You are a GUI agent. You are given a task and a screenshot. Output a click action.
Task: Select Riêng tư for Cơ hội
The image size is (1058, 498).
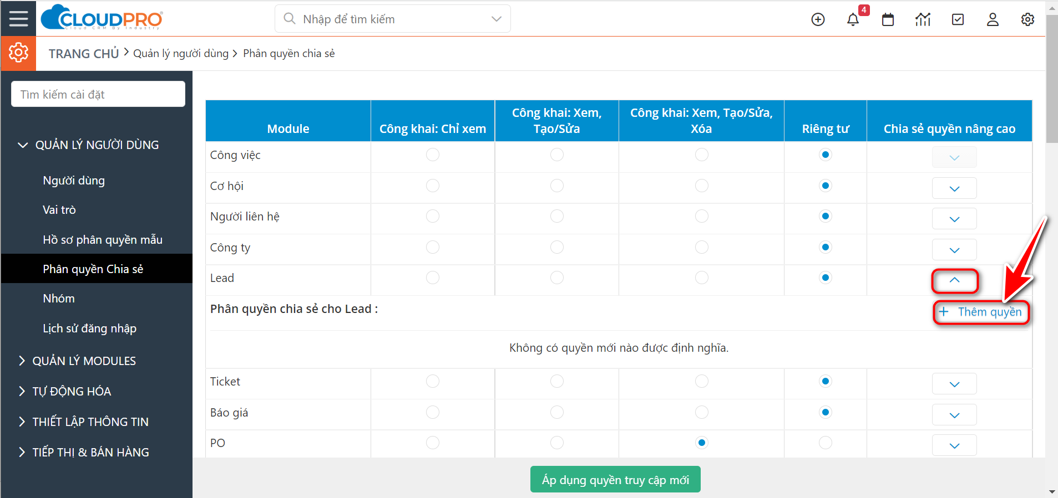(x=826, y=186)
